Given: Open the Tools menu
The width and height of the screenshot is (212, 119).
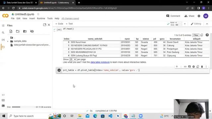Looking at the screenshot, I should 50,19.
